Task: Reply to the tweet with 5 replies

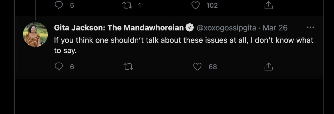Action: tap(59, 5)
